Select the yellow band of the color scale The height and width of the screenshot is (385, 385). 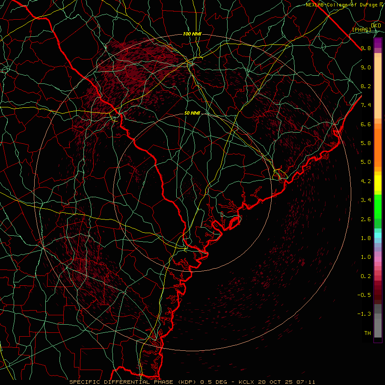378,183
